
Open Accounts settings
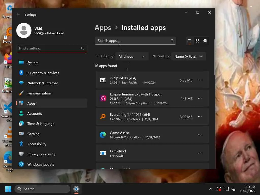tap(52, 113)
